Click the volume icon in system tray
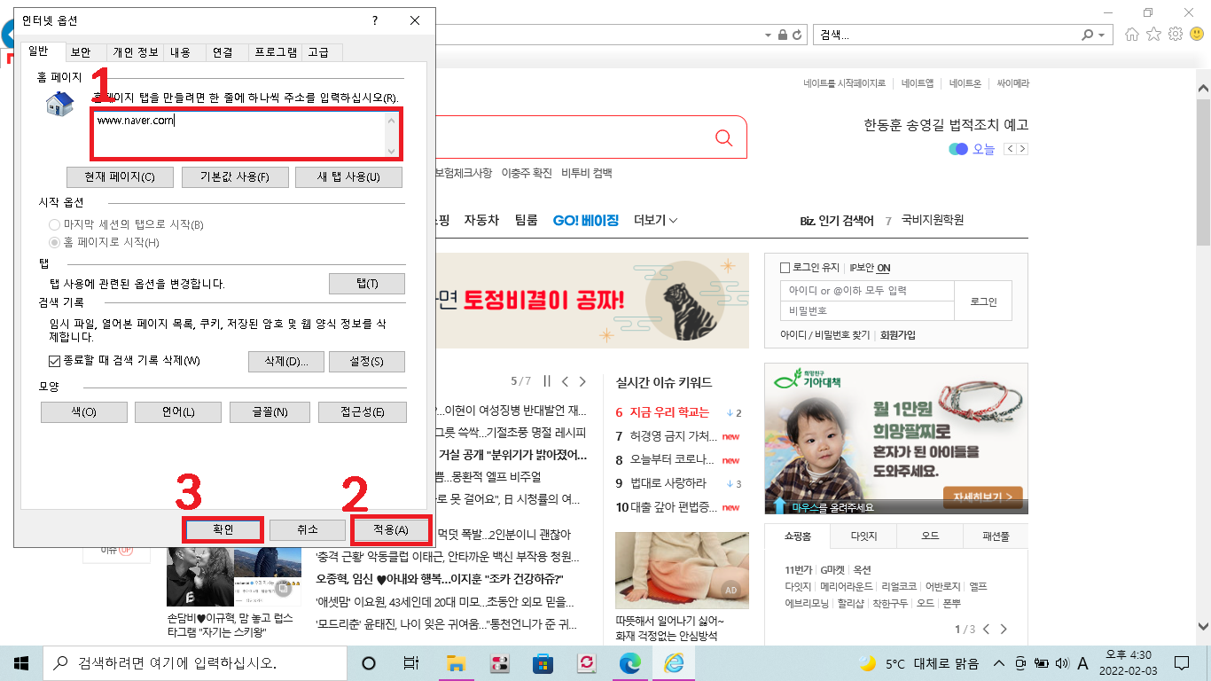This screenshot has width=1211, height=681. (x=1062, y=662)
